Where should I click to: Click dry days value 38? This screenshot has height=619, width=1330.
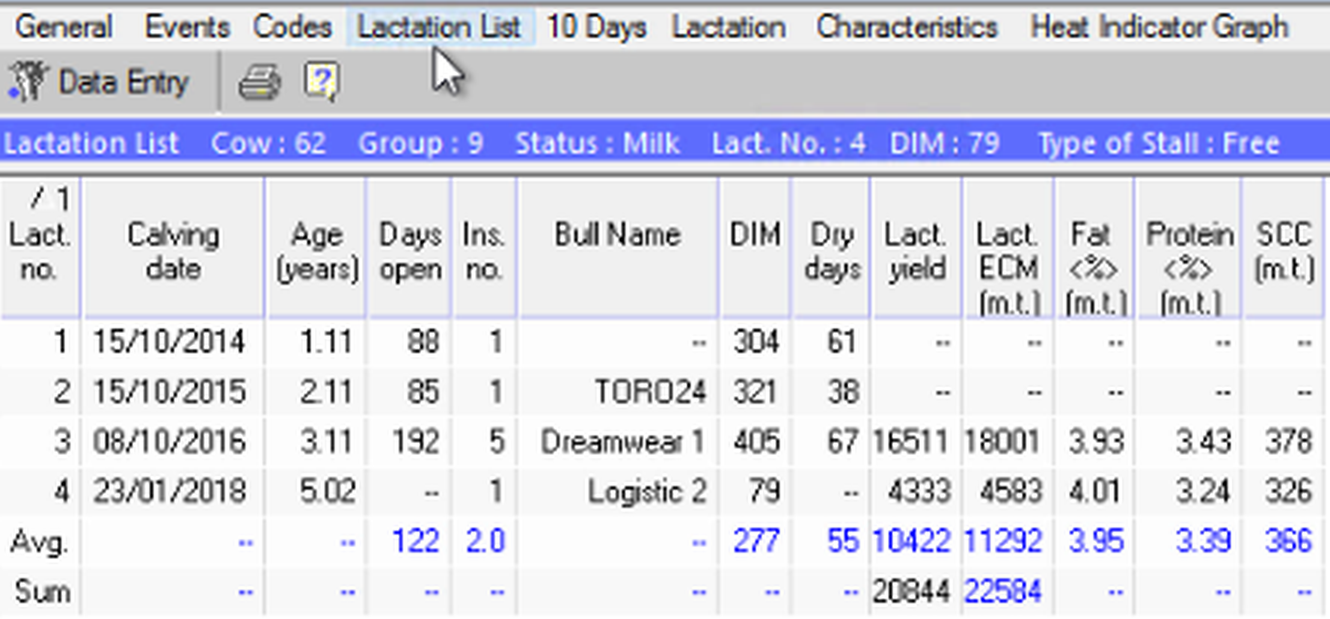point(843,391)
